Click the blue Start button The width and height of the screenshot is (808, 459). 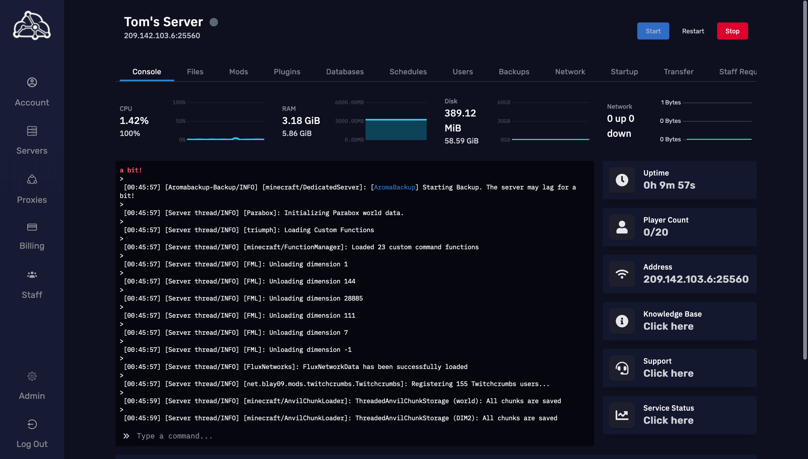tap(653, 31)
